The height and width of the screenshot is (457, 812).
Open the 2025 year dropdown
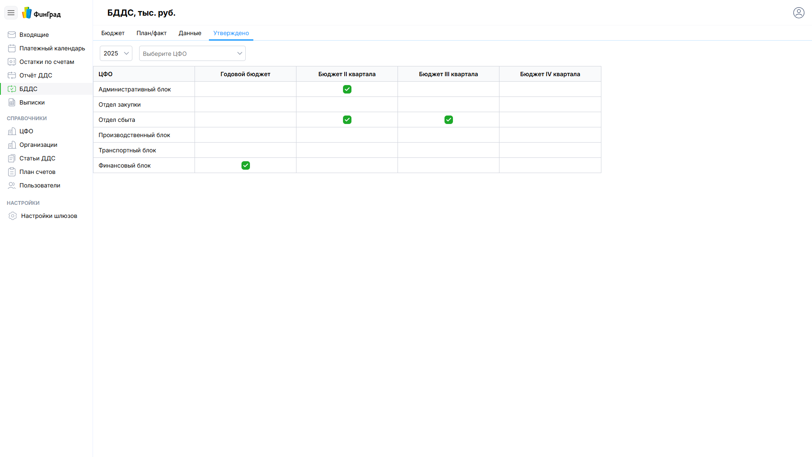pos(116,53)
